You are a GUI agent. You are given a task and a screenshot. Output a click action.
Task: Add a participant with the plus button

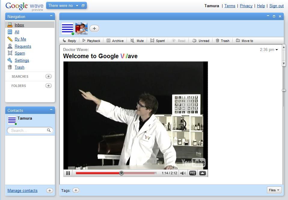pyautogui.click(x=94, y=28)
